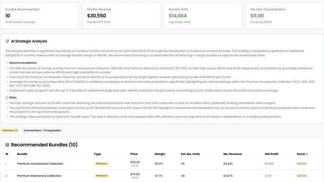Click the $69.99 price cell
Screen dimensions: 324x182
(x=135, y=162)
